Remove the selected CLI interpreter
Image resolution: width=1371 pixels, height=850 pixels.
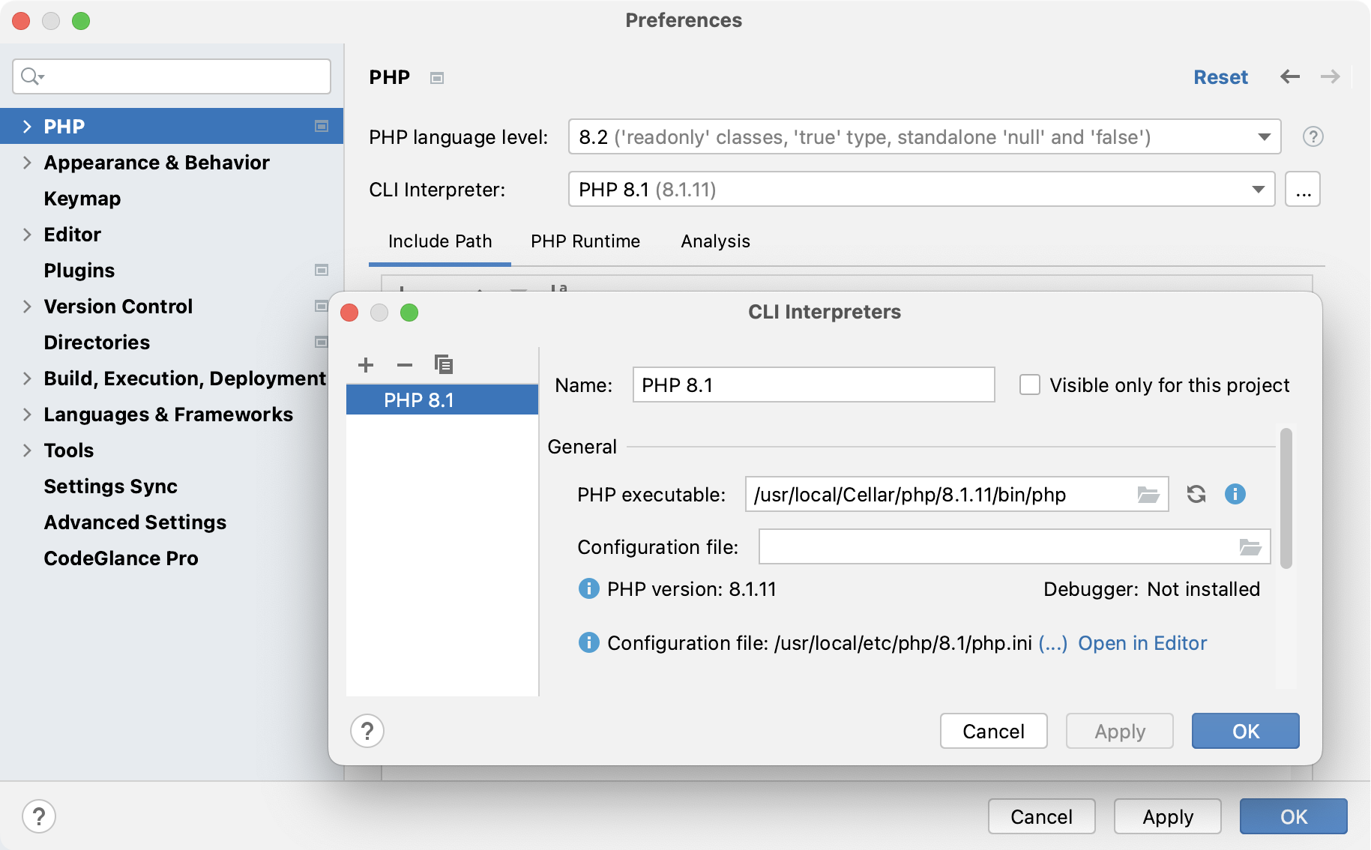[x=405, y=365]
